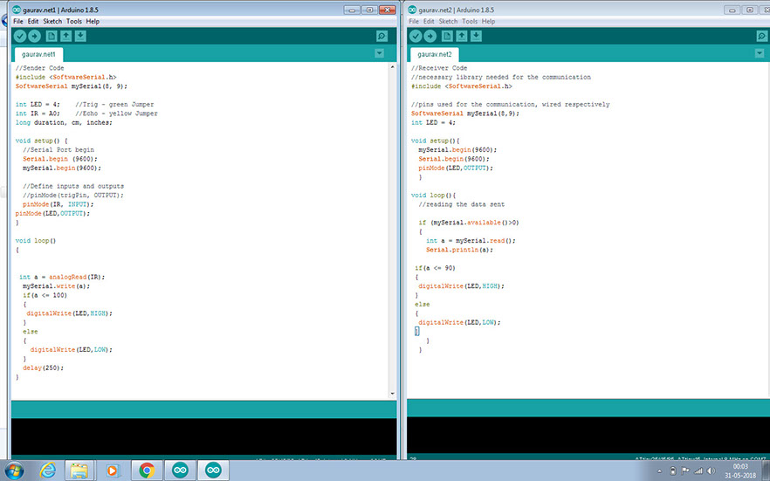Open network status in system tray
Image resolution: width=770 pixels, height=481 pixels.
pyautogui.click(x=698, y=471)
